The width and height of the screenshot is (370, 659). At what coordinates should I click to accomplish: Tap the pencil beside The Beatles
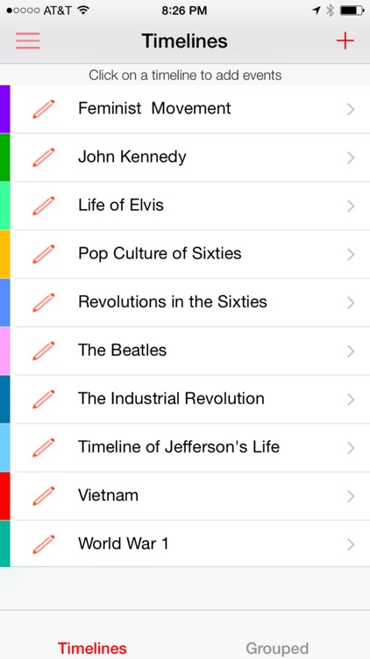[x=44, y=351]
